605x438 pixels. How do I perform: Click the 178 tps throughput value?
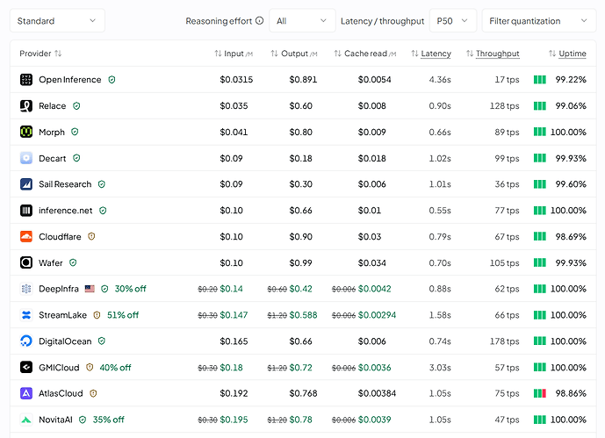504,341
